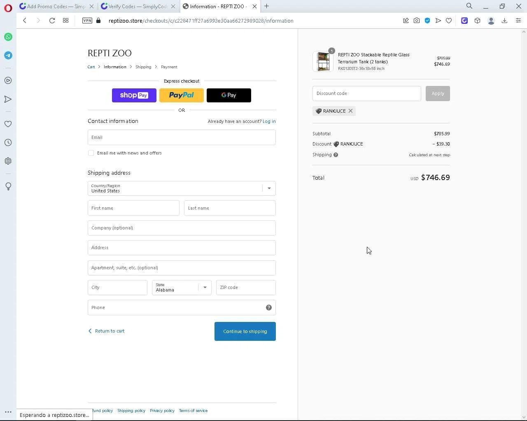Focus the Address field
527x421 pixels.
(182, 248)
